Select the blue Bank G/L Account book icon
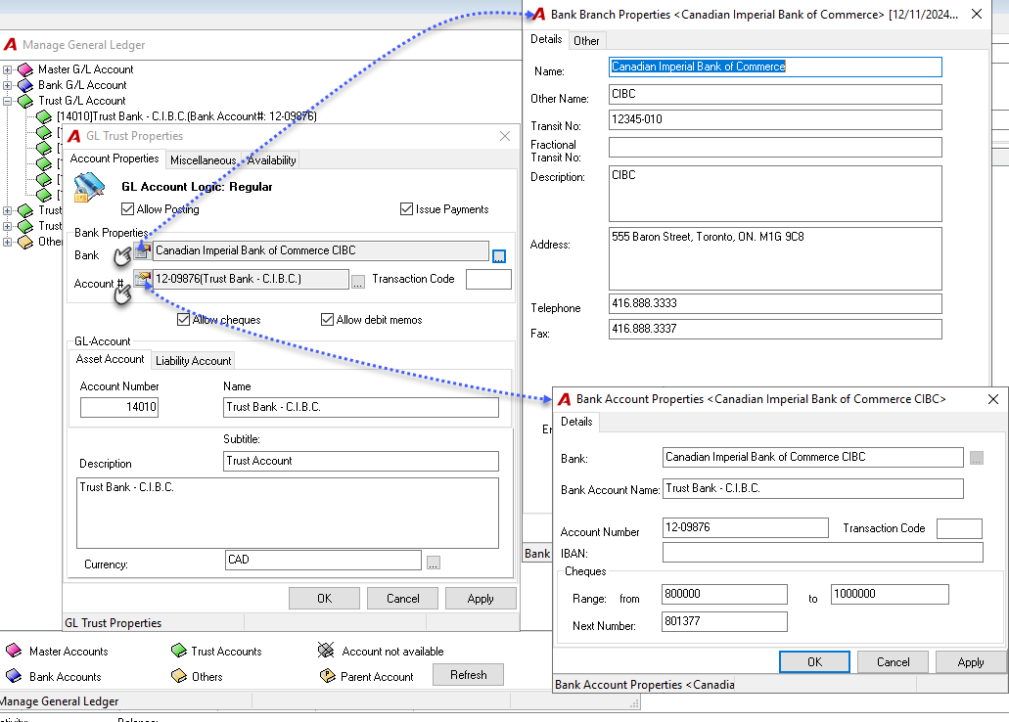 coord(25,85)
